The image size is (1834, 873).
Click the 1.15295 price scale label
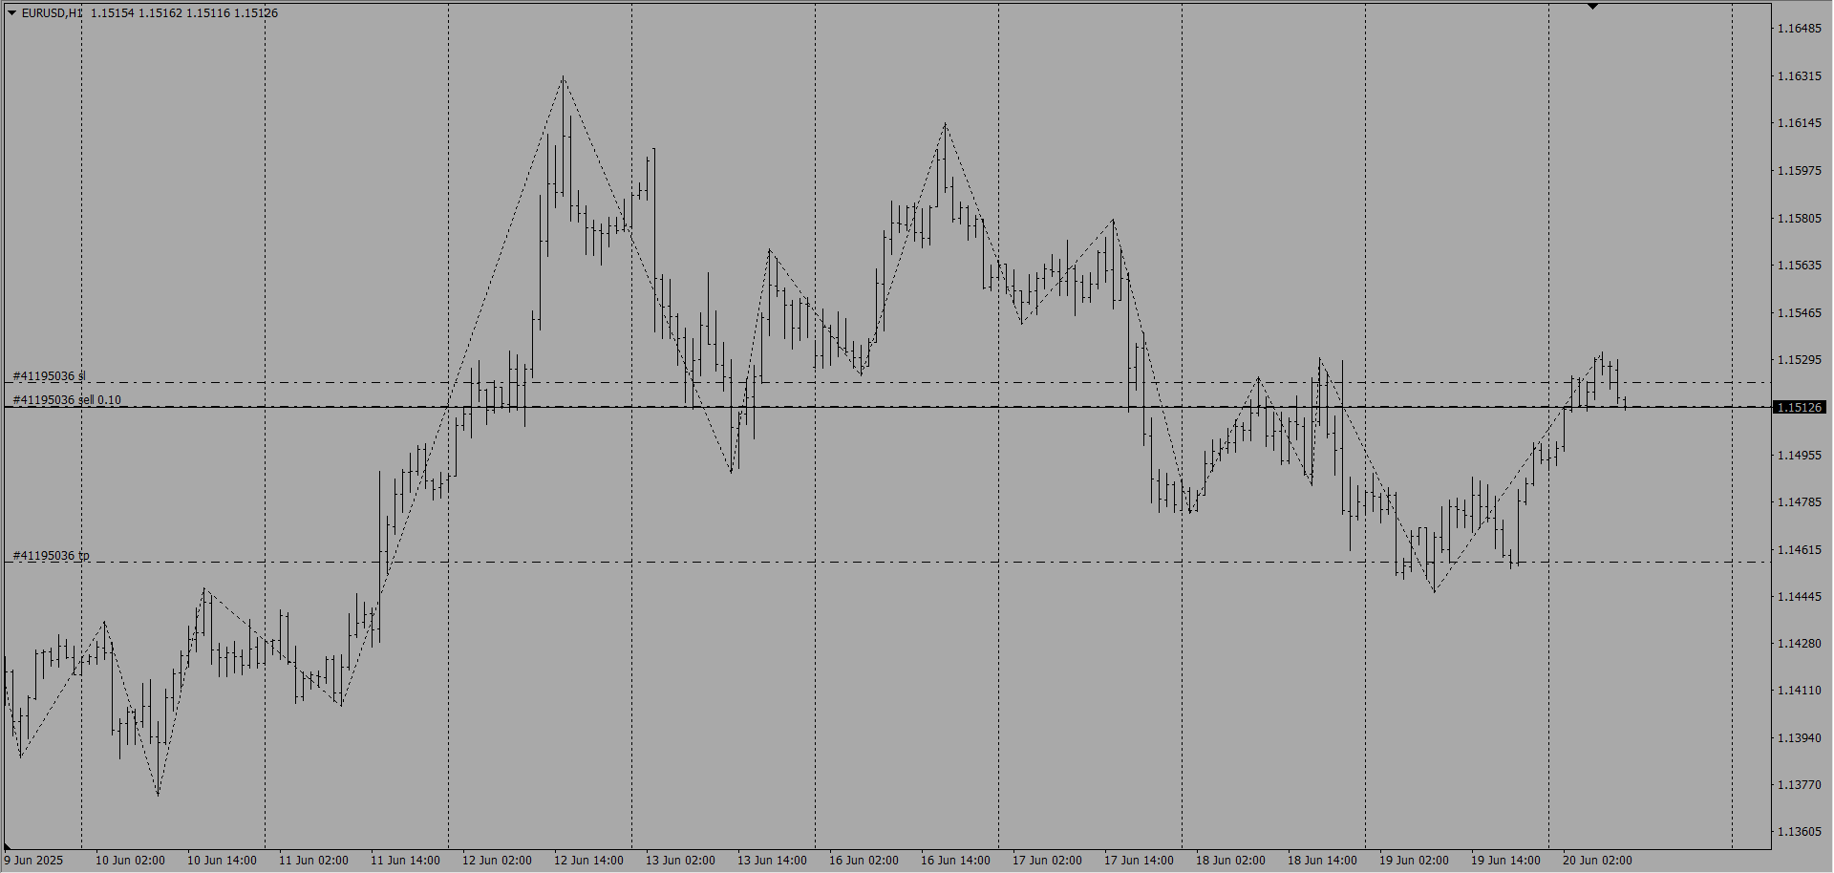tap(1799, 360)
